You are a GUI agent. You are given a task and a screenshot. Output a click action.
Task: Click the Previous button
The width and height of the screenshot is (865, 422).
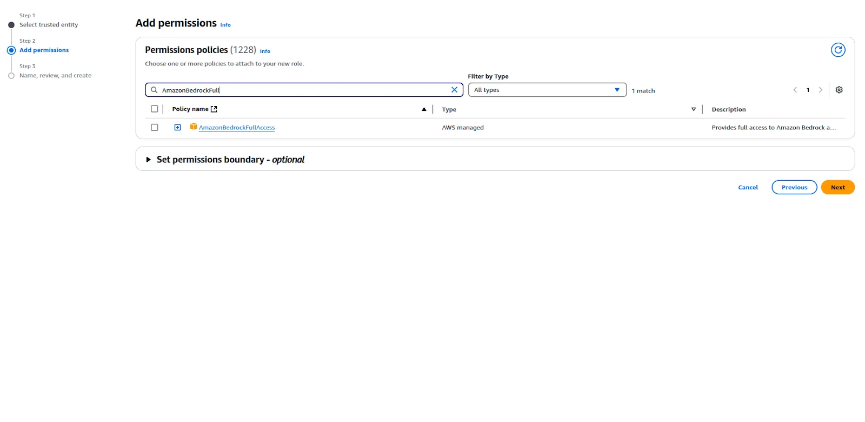[x=794, y=187]
